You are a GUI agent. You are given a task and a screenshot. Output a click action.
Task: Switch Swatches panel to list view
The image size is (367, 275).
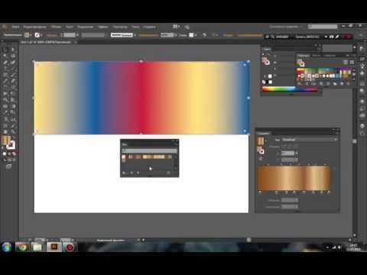coord(346,62)
